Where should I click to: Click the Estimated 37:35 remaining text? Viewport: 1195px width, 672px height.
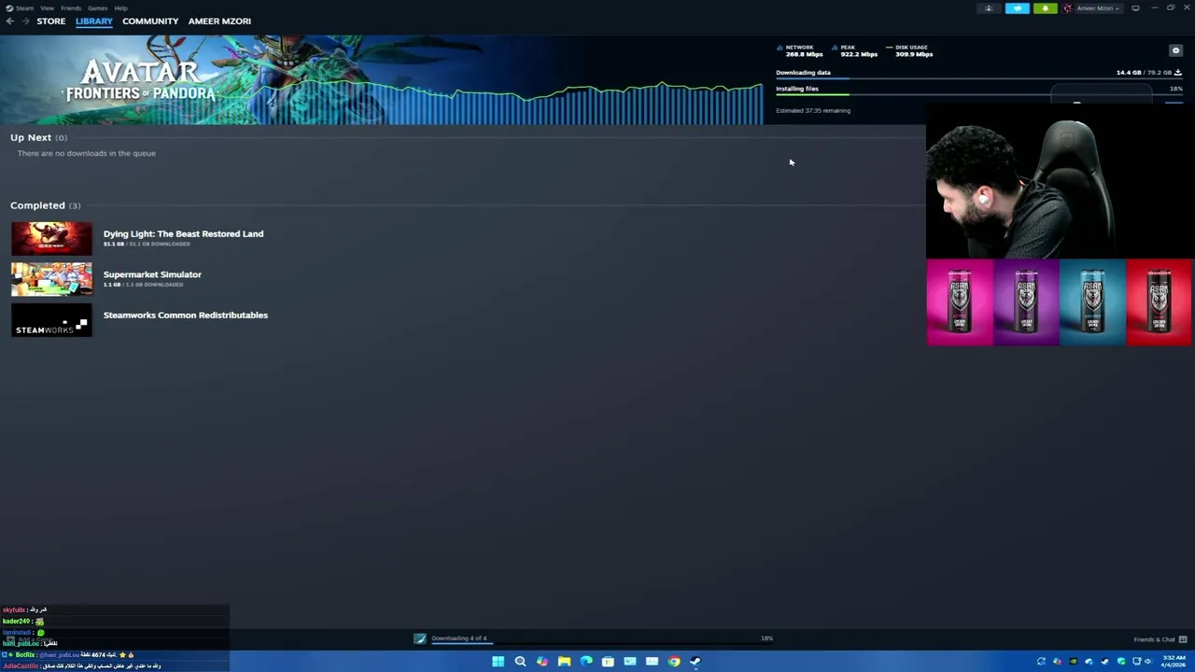(x=813, y=110)
